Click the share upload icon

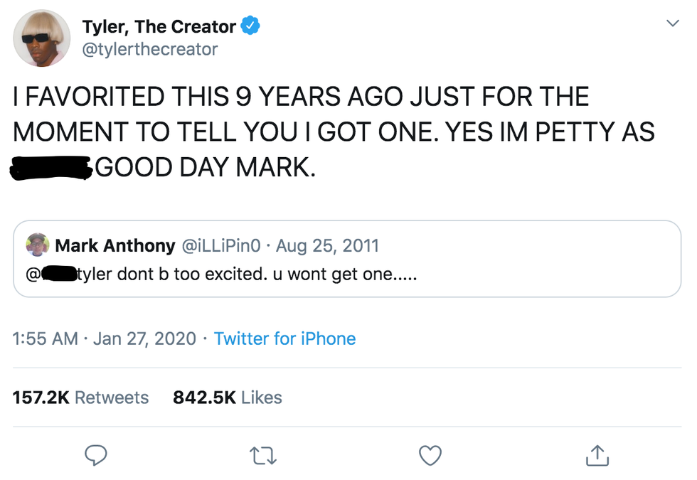(596, 456)
